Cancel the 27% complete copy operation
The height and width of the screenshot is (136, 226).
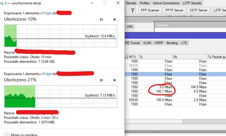[115, 80]
